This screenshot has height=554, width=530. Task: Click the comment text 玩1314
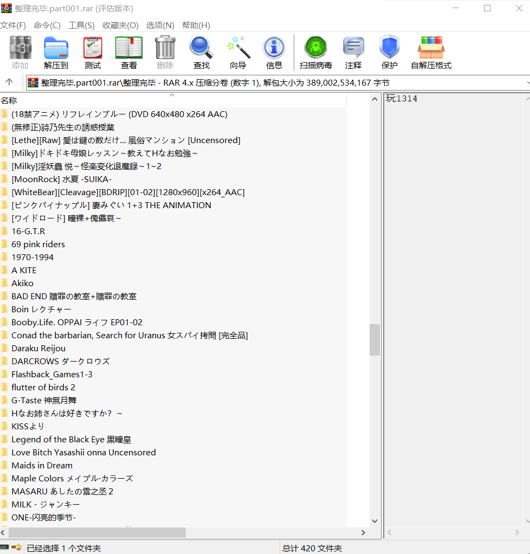(402, 99)
